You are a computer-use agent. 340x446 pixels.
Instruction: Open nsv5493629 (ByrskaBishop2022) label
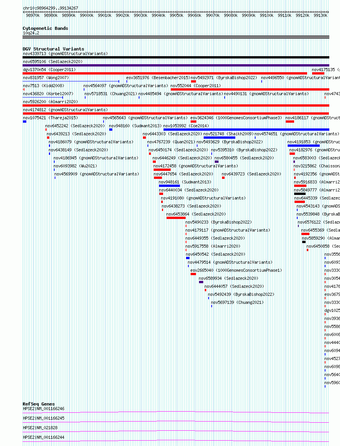230,142
